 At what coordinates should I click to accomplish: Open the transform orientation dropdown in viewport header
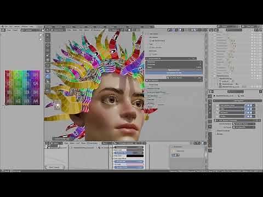coord(116,30)
